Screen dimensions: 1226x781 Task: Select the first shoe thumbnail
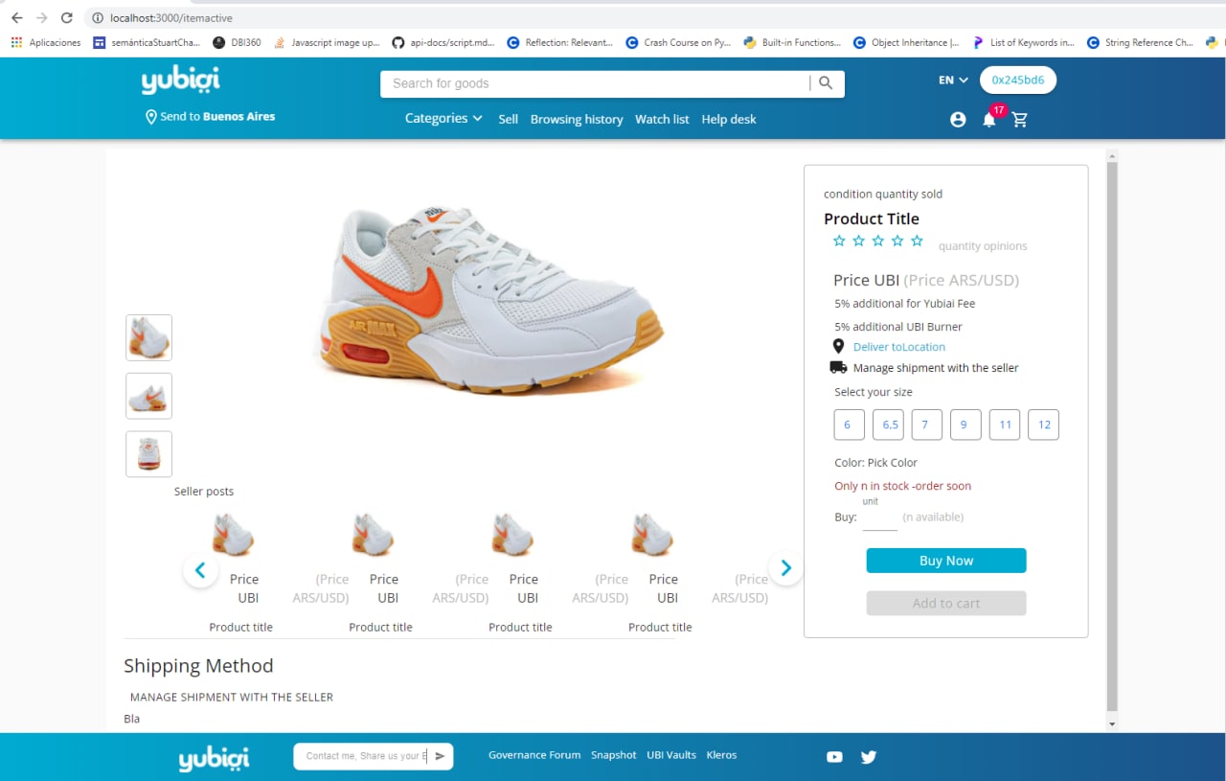point(148,337)
